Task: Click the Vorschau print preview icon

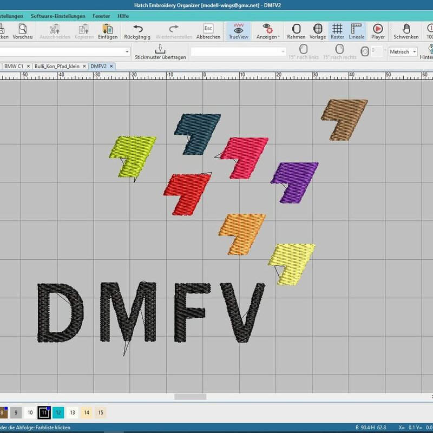Action: (23, 30)
